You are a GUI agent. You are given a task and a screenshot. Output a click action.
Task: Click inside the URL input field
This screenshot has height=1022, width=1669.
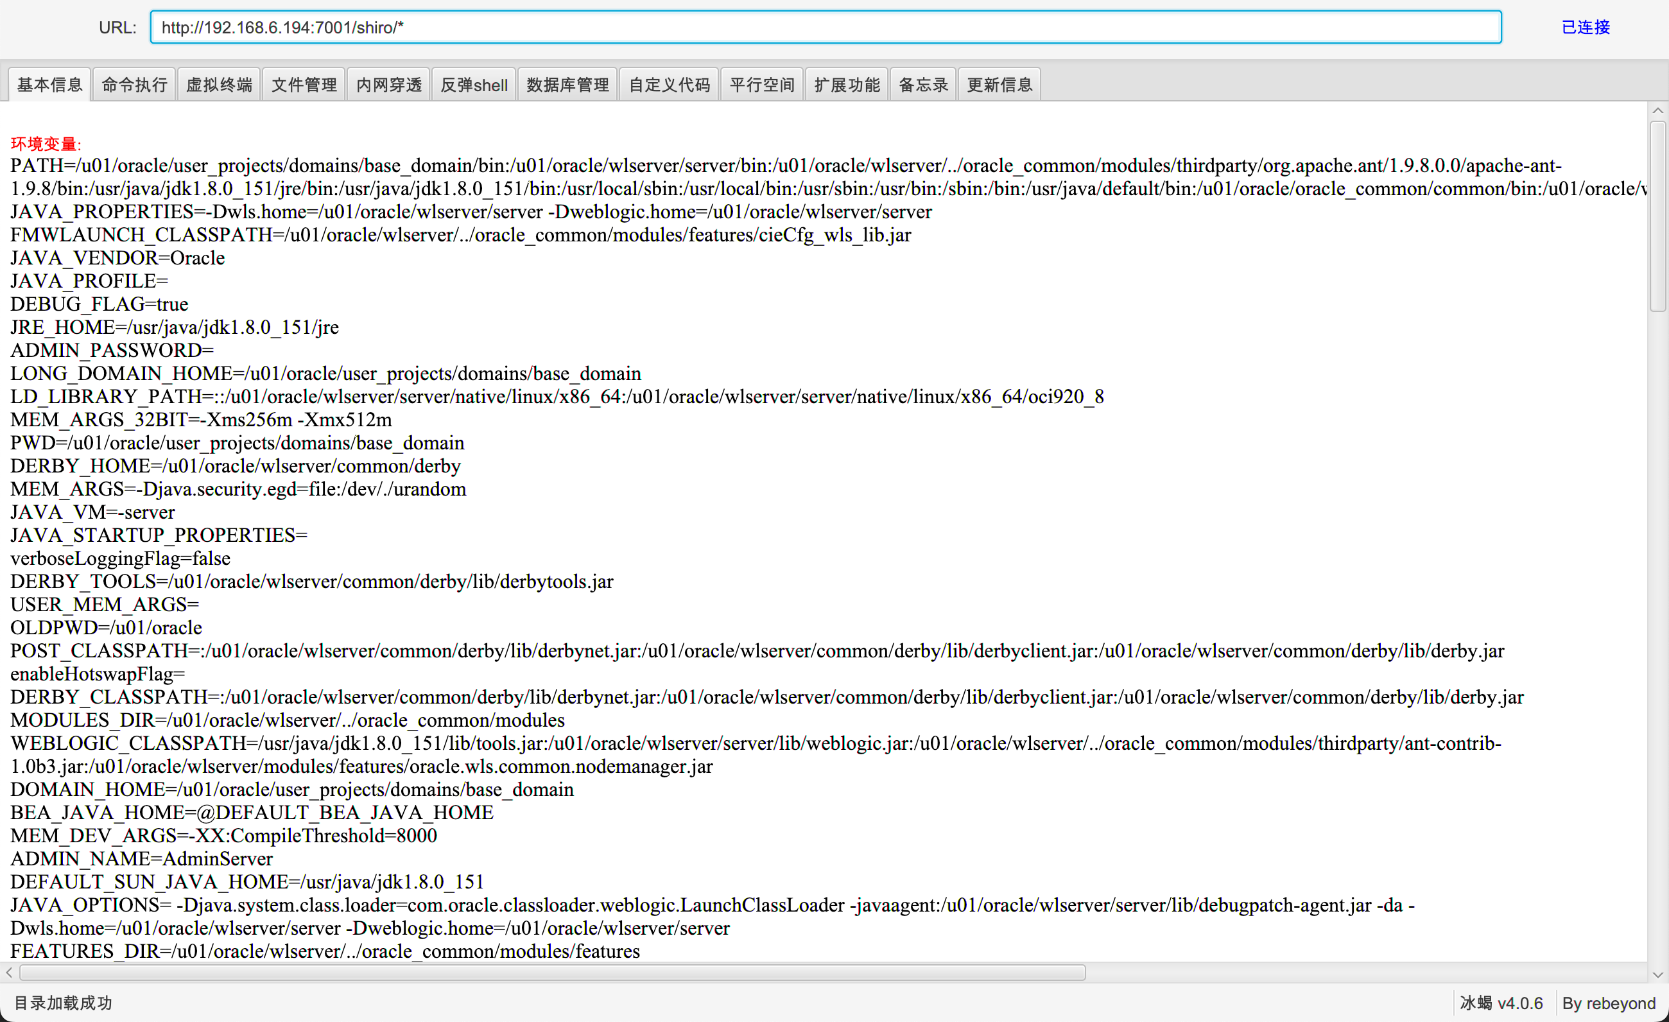point(825,28)
